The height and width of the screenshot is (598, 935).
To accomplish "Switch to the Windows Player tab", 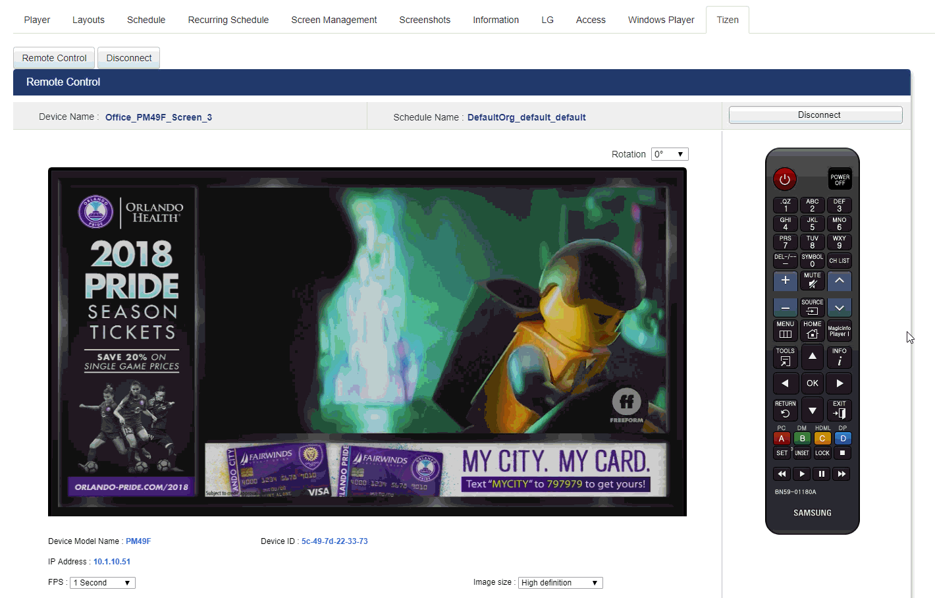I will pos(661,20).
